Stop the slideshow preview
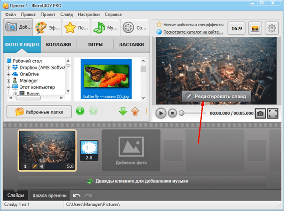The height and width of the screenshot is (211, 284). (173, 114)
